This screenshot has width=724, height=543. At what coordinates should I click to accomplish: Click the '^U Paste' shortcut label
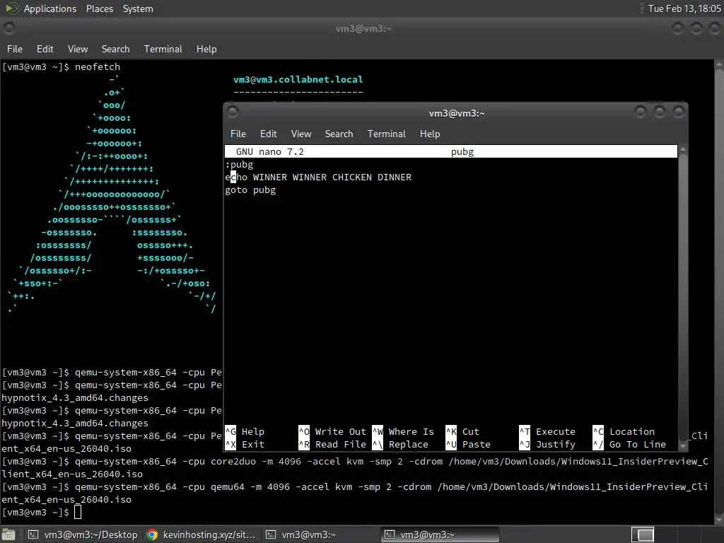pyautogui.click(x=468, y=445)
